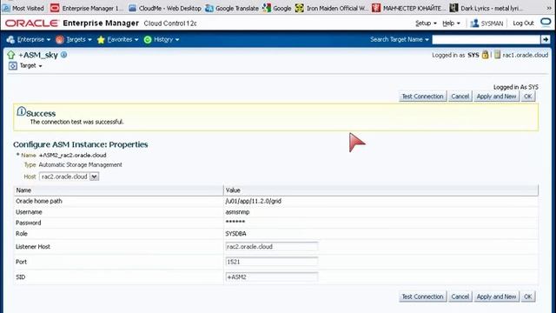Open the Google bookmark

[x=277, y=8]
